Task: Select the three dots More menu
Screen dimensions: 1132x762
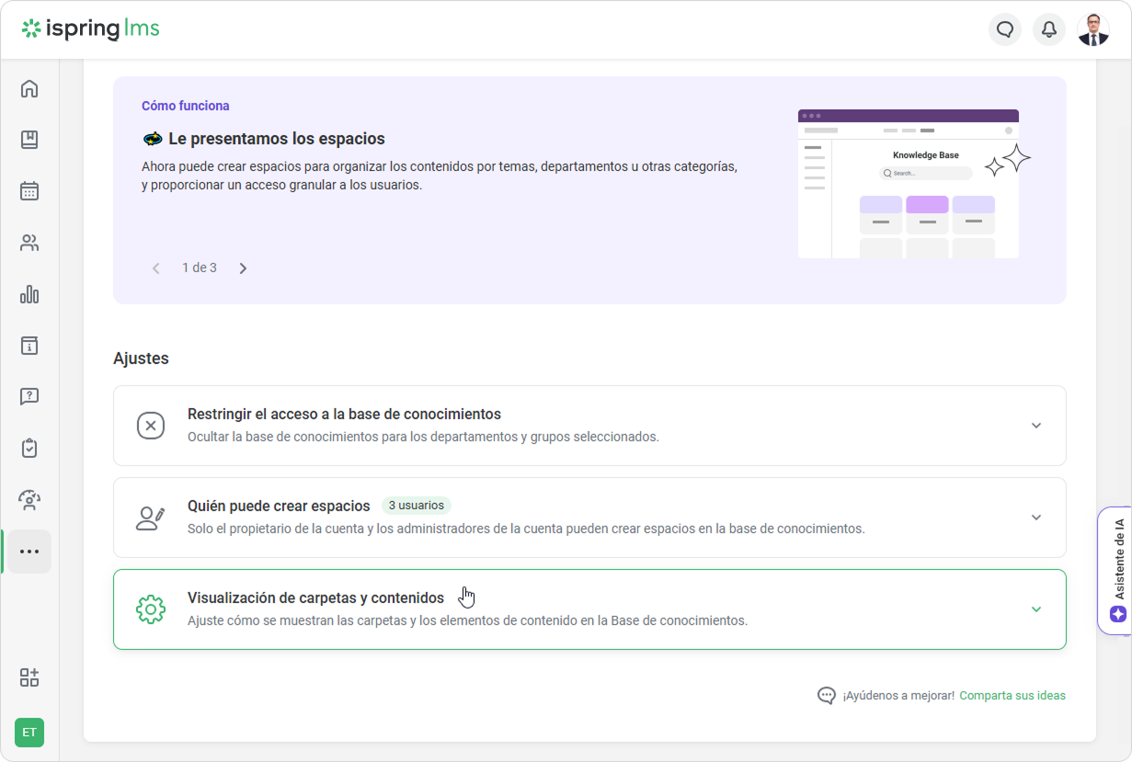Action: (29, 552)
